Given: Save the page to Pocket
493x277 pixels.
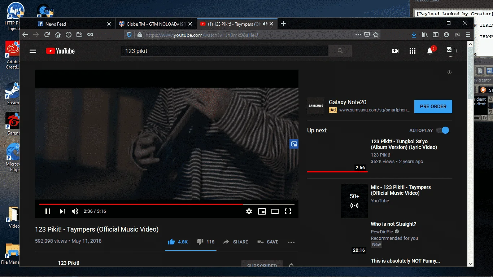Looking at the screenshot, I should [x=367, y=35].
